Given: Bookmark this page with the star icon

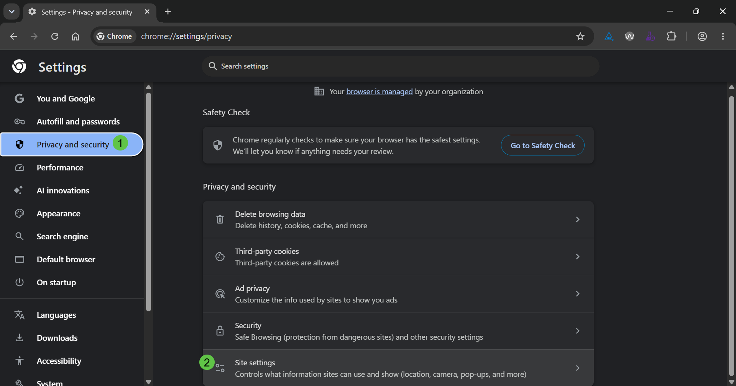Looking at the screenshot, I should [x=580, y=36].
